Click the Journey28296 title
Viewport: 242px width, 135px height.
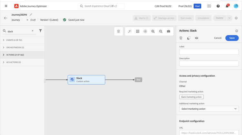point(19,15)
